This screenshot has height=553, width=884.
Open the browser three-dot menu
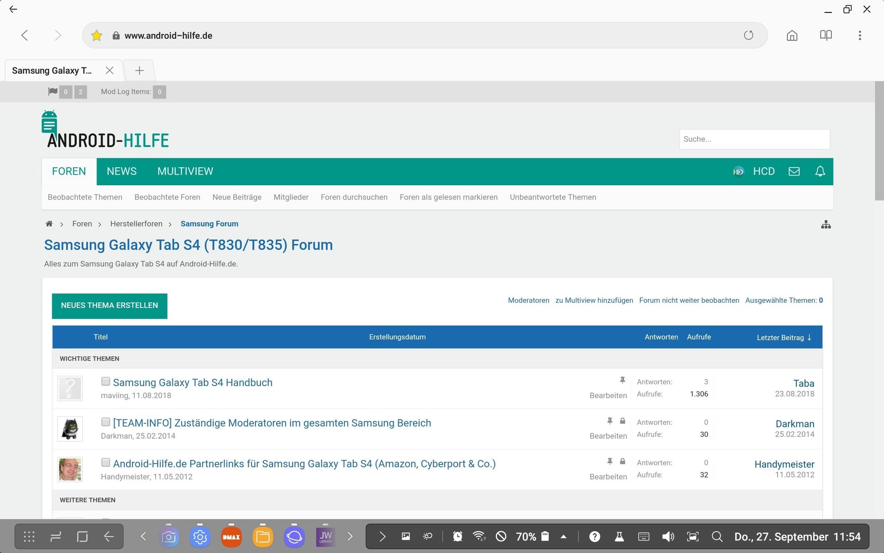coord(860,35)
